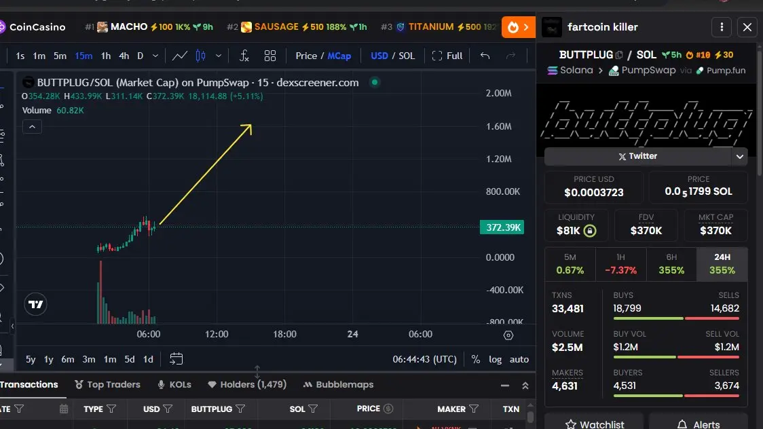Filter transactions by TYPE funnel icon
The image size is (763, 429).
coord(111,409)
